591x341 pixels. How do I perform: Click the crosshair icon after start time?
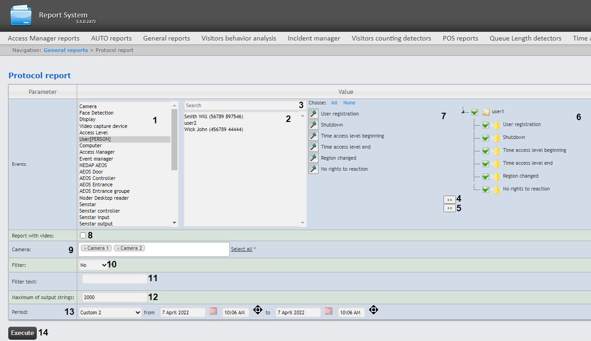257,310
